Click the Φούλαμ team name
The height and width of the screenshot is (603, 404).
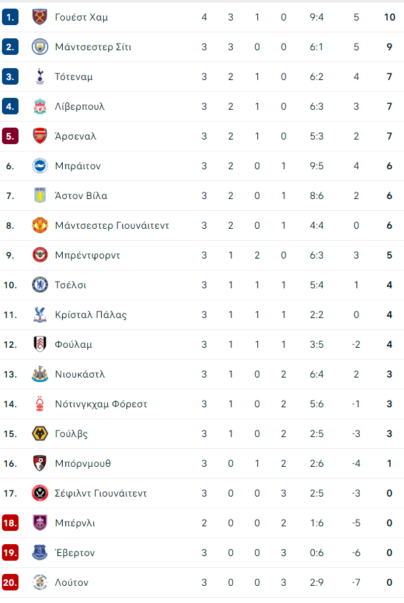click(73, 344)
